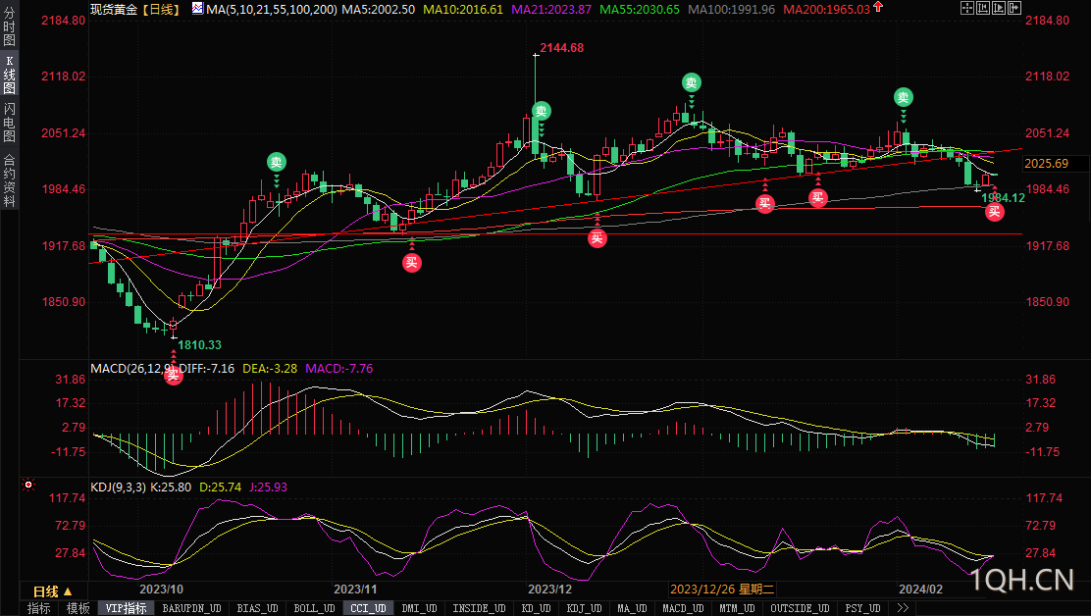
Task: Choose the KD_UD indicator tab
Action: coord(536,608)
